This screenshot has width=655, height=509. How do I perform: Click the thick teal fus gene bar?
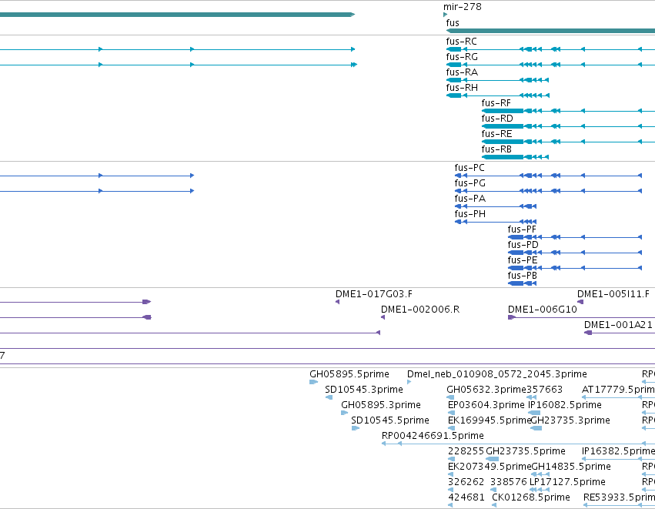[550, 31]
